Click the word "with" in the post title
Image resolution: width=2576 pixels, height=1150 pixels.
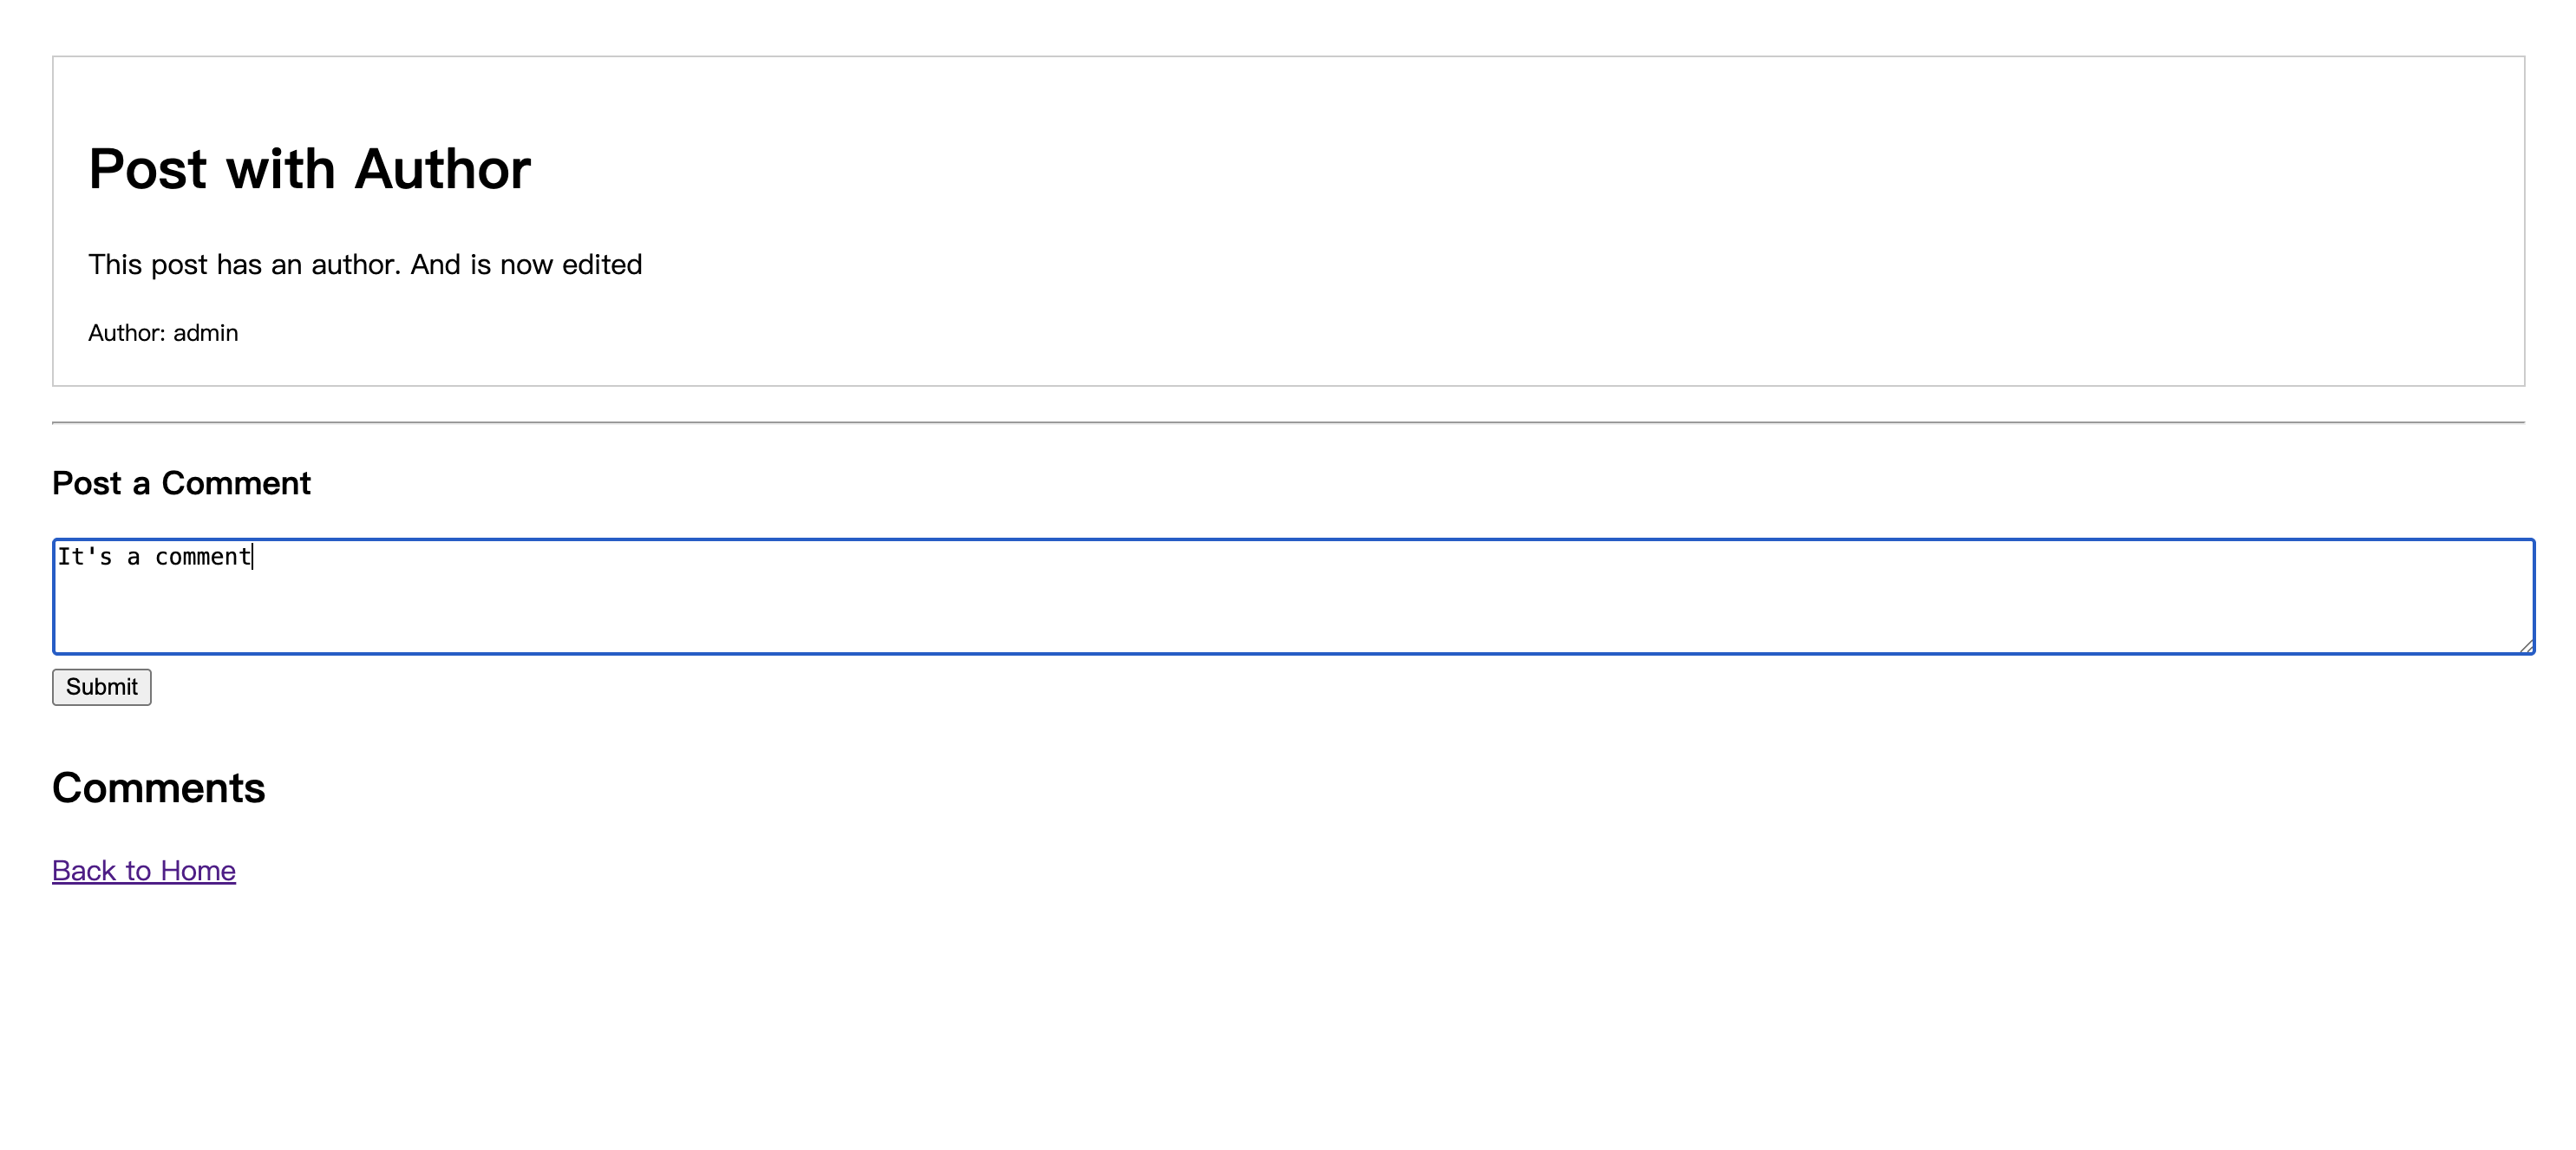(x=280, y=168)
